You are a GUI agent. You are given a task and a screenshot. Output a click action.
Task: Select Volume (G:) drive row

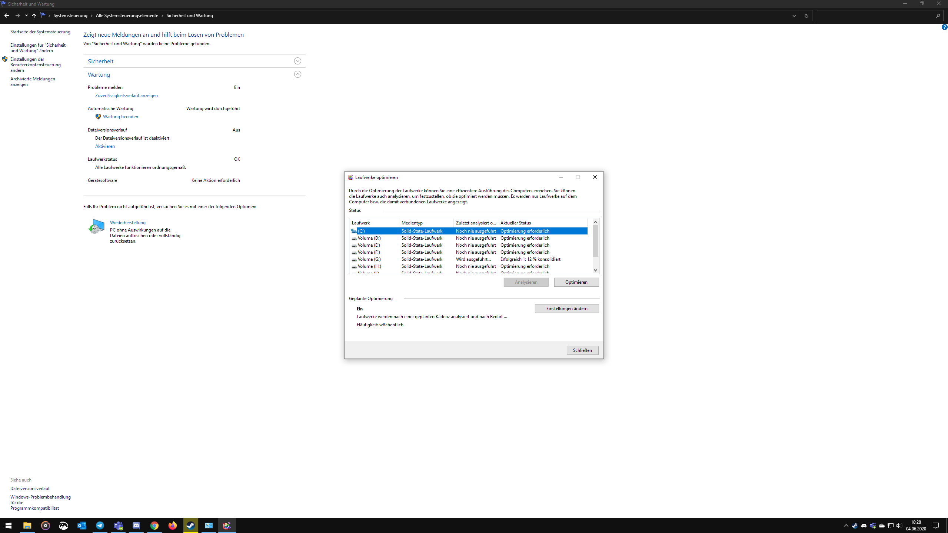[x=369, y=259]
